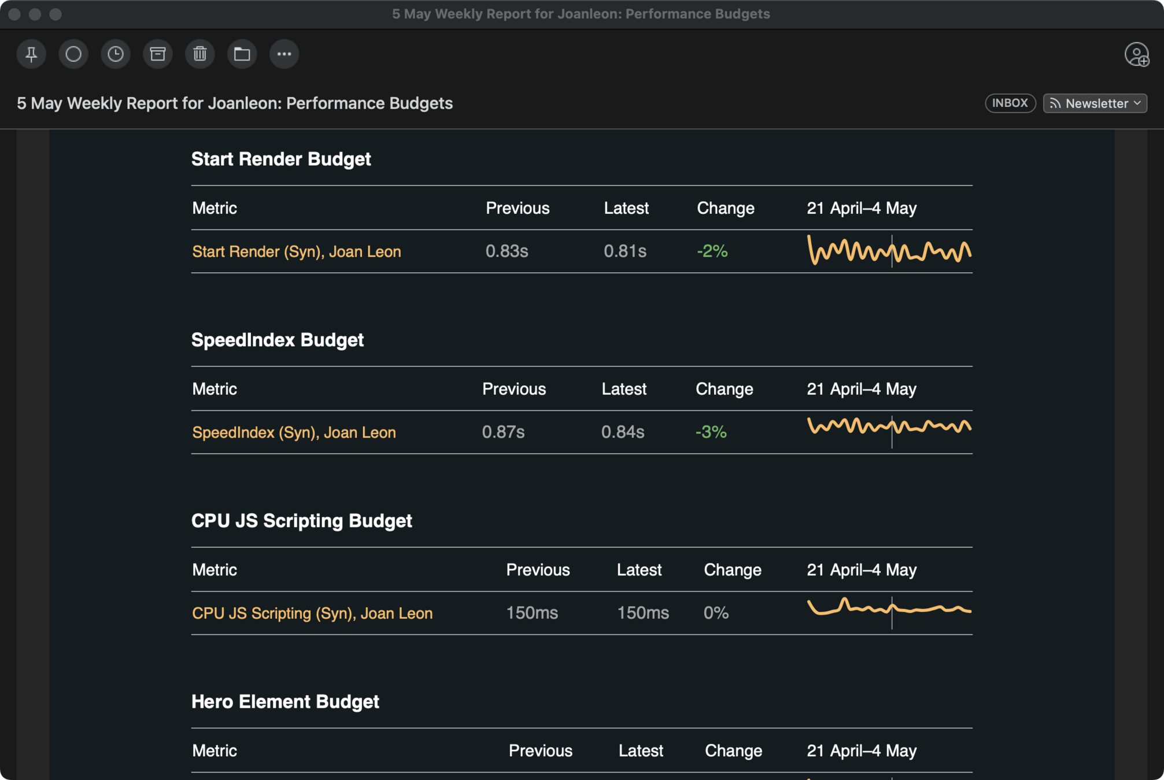The image size is (1164, 780).
Task: Move the email using the folder icon
Action: (x=242, y=54)
